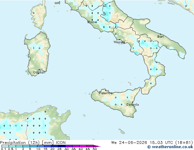This screenshot has height=150, width=194.
Task: Click the Cagliari city label
Action: tap(39, 72)
